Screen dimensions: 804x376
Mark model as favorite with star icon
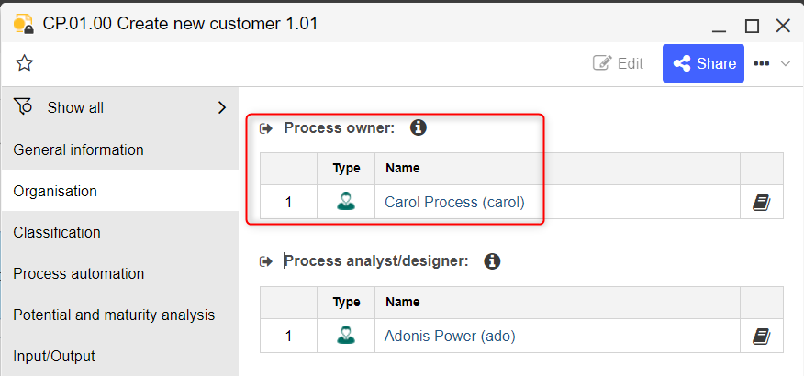pos(24,63)
